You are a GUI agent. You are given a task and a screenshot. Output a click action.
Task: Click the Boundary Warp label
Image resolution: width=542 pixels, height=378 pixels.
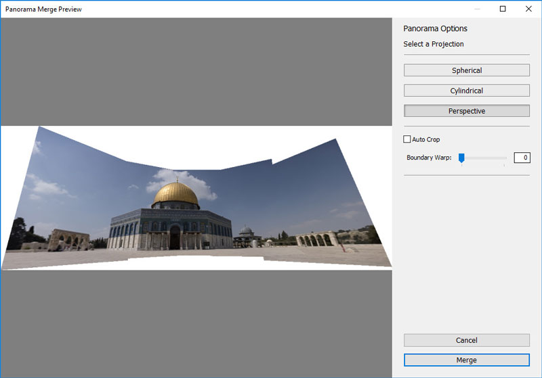(x=429, y=158)
